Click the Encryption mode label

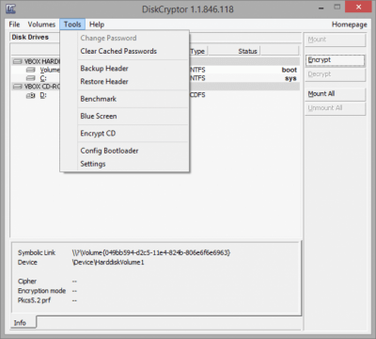[41, 291]
